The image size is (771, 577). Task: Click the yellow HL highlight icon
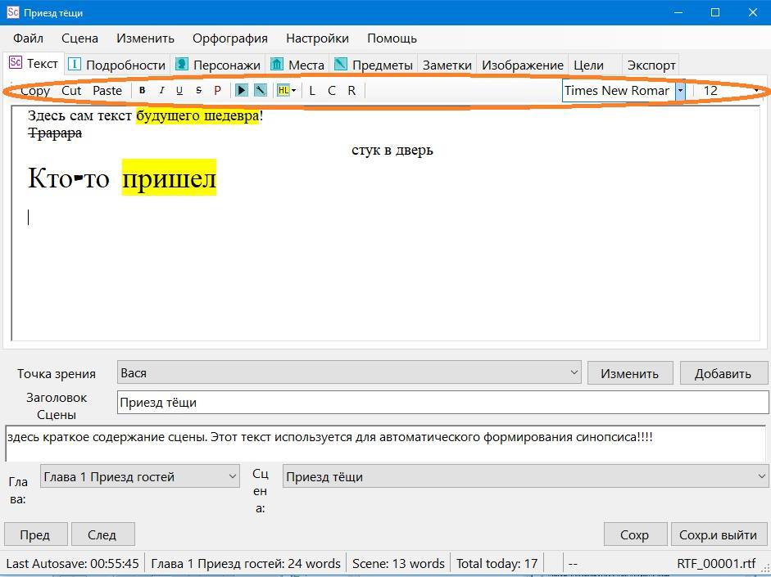pyautogui.click(x=283, y=91)
